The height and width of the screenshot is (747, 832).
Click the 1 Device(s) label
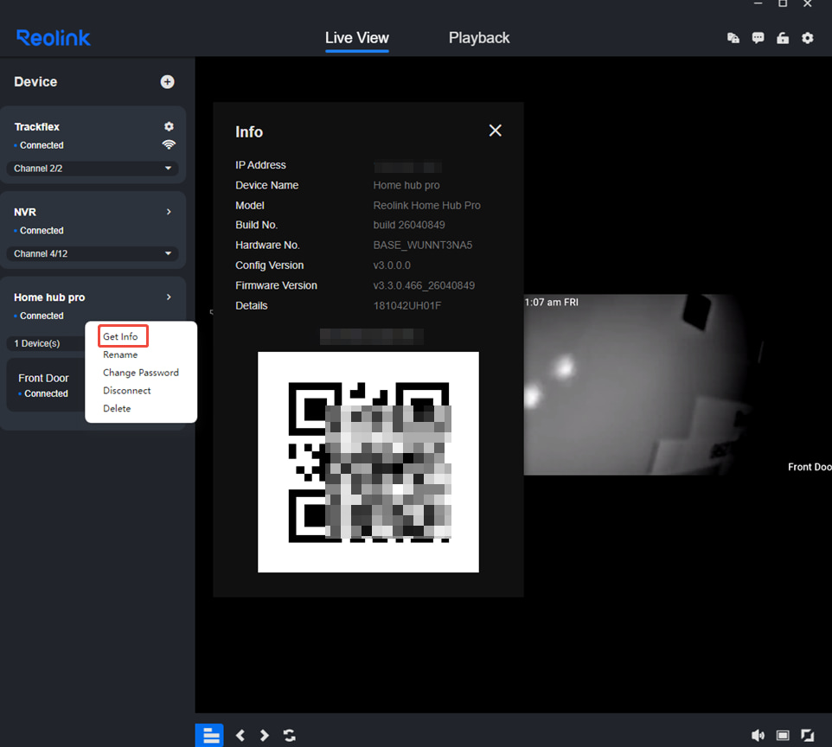click(x=37, y=343)
